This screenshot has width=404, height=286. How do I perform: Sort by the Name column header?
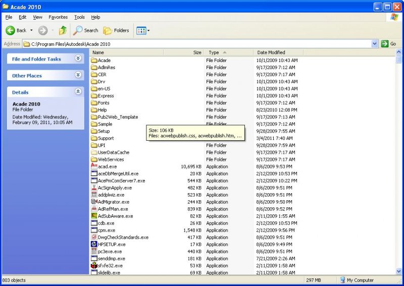click(x=127, y=52)
